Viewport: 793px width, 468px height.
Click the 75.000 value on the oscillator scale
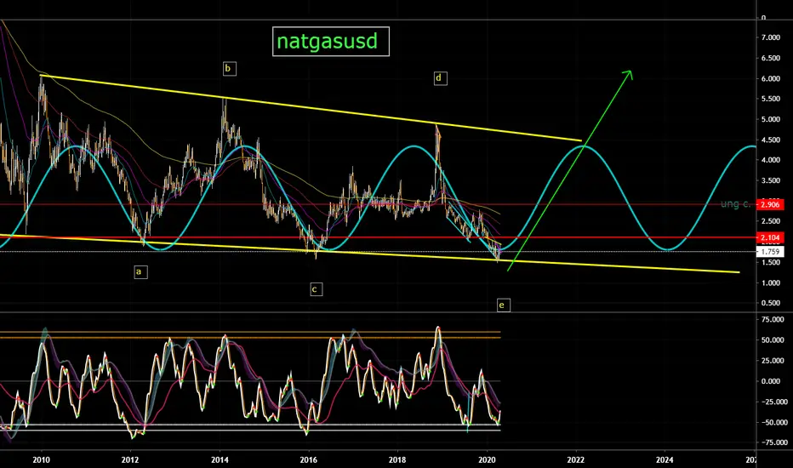773,320
